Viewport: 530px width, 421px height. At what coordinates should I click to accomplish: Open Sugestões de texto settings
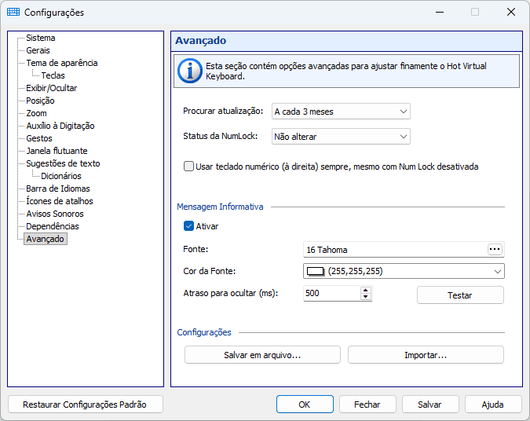tap(63, 163)
